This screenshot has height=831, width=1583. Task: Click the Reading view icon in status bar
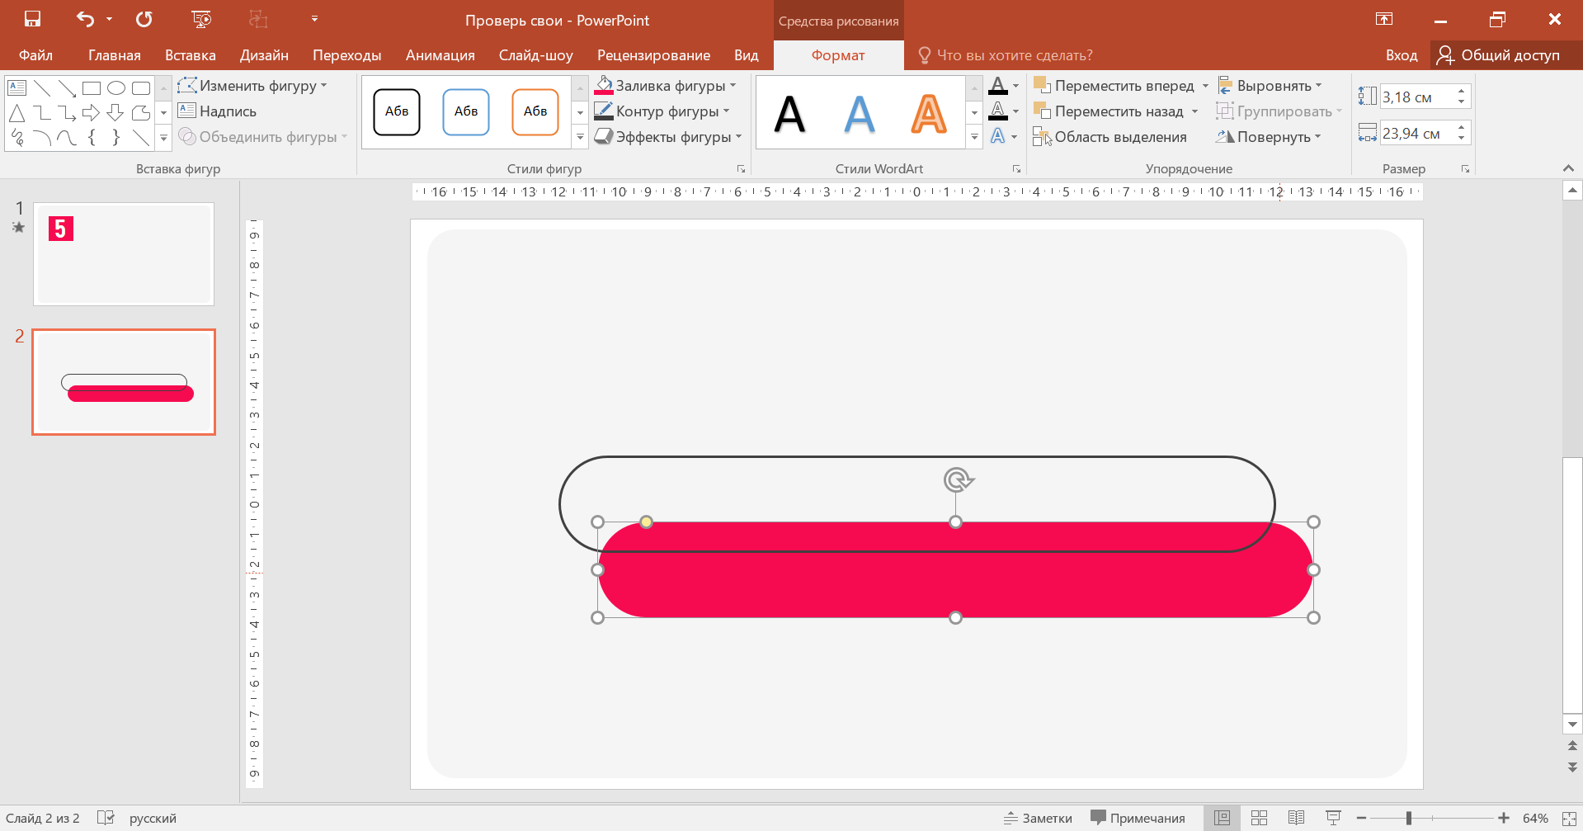1296,818
